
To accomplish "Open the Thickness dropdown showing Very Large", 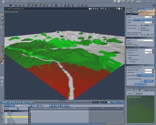I will [143, 20].
